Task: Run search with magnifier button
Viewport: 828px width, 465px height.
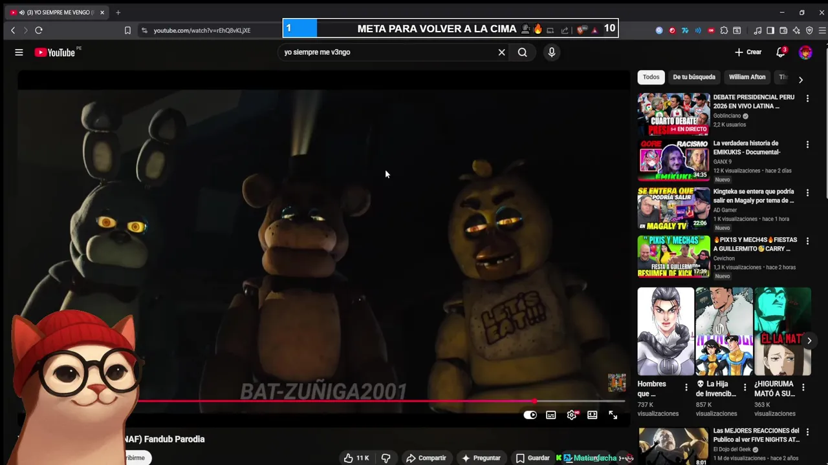Action: (522, 52)
